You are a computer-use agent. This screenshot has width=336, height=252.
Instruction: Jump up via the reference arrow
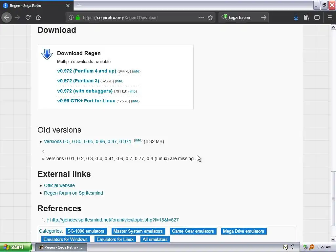[x=48, y=220]
